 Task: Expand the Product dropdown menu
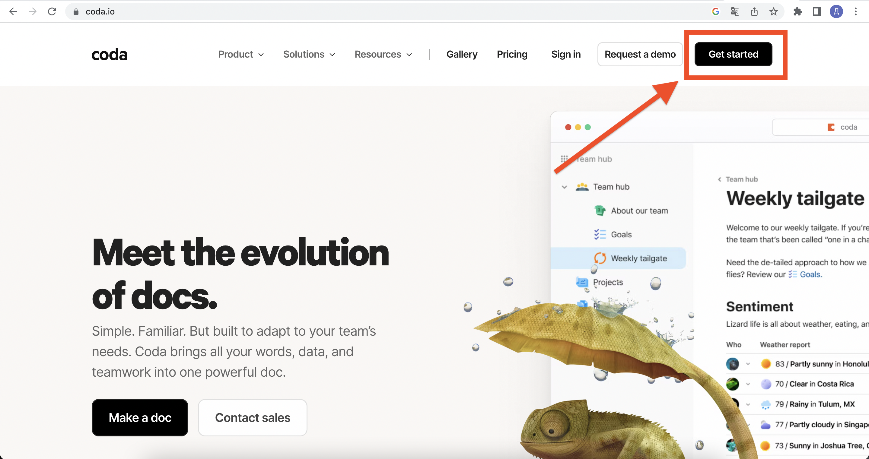tap(241, 54)
